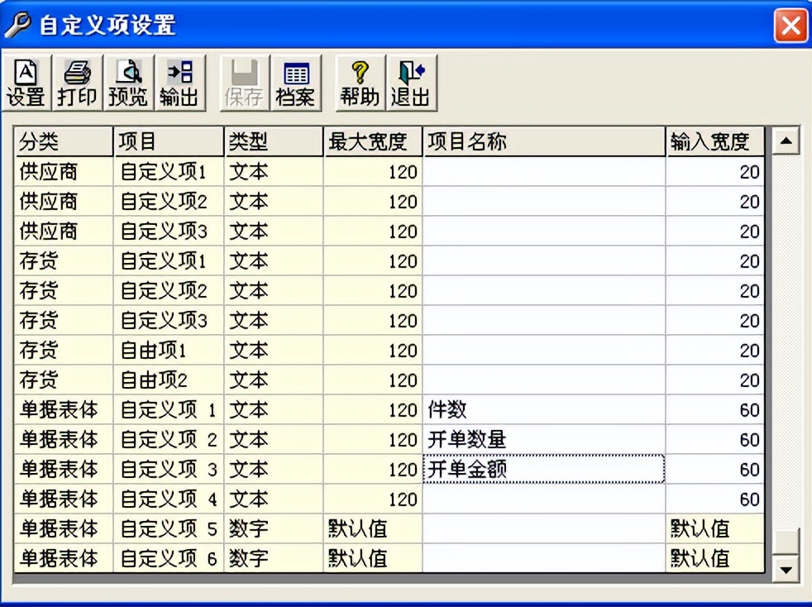Image resolution: width=812 pixels, height=607 pixels.
Task: Select the 开单数量 project name cell
Action: point(542,439)
